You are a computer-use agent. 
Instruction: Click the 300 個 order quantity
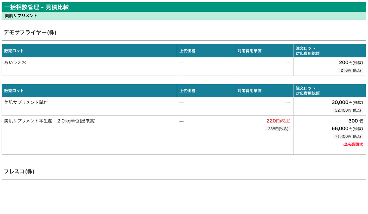click(x=356, y=121)
